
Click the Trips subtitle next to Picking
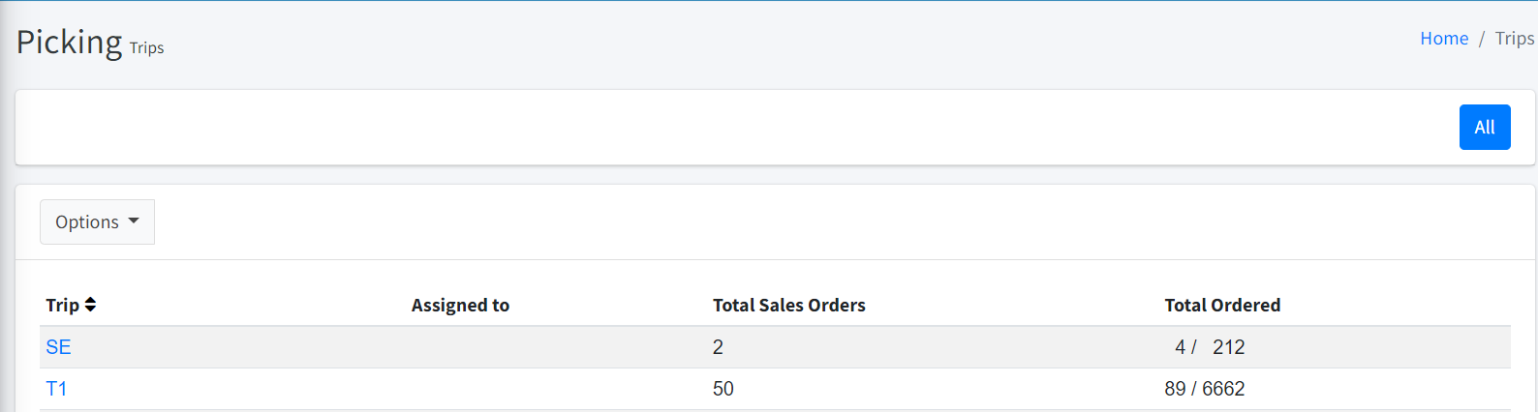(x=146, y=48)
